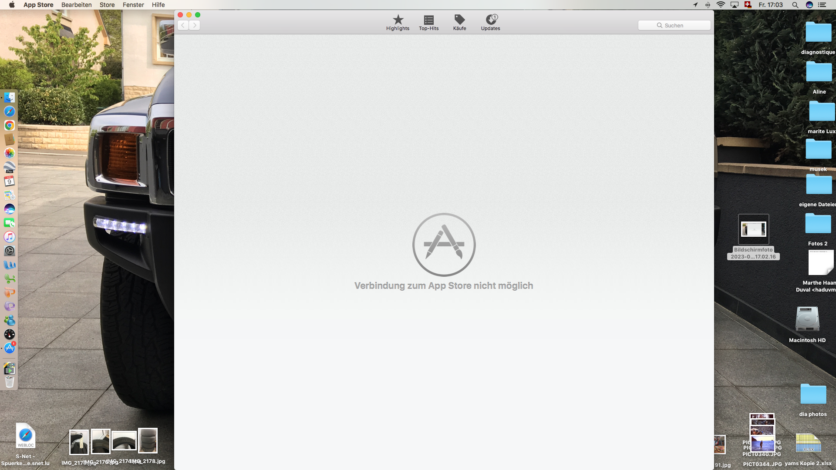The image size is (836, 470).
Task: Open Safari from the dock
Action: [10, 111]
